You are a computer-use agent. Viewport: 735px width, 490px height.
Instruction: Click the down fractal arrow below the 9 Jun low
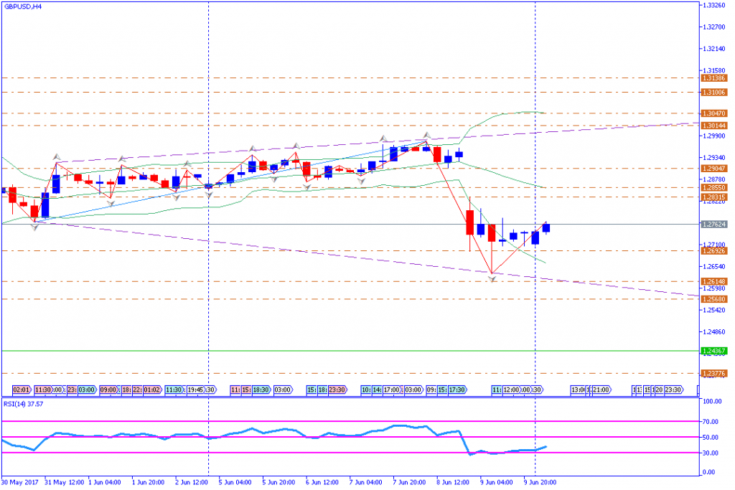pyautogui.click(x=492, y=279)
